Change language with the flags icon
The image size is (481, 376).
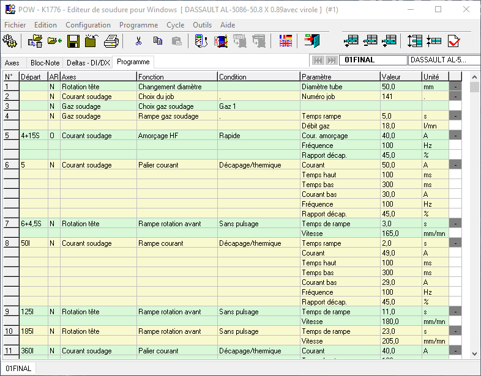click(x=286, y=41)
